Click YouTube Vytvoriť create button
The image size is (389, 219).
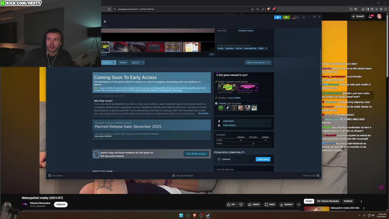click(x=358, y=16)
